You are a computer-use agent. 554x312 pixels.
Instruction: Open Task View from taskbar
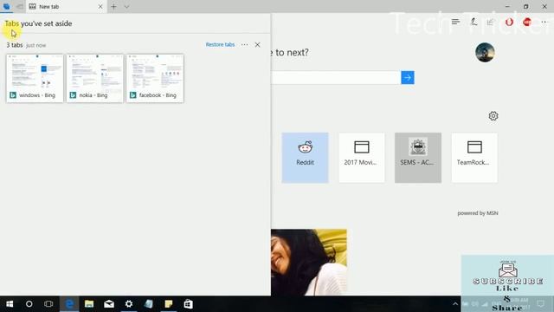(48, 304)
